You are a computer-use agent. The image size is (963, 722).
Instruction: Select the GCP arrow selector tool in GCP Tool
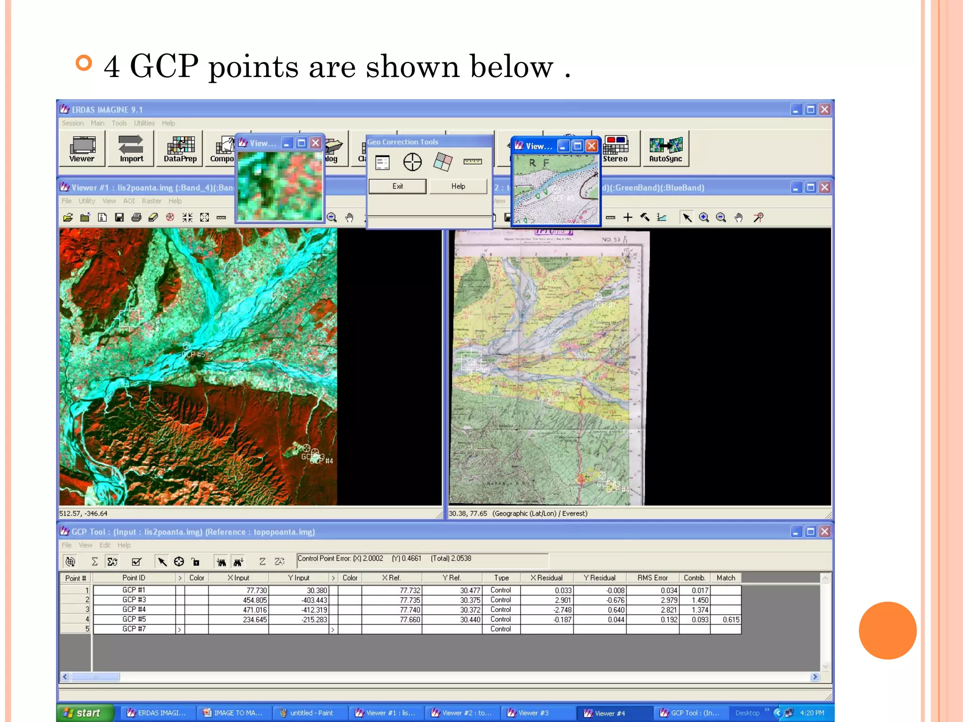[x=162, y=562]
